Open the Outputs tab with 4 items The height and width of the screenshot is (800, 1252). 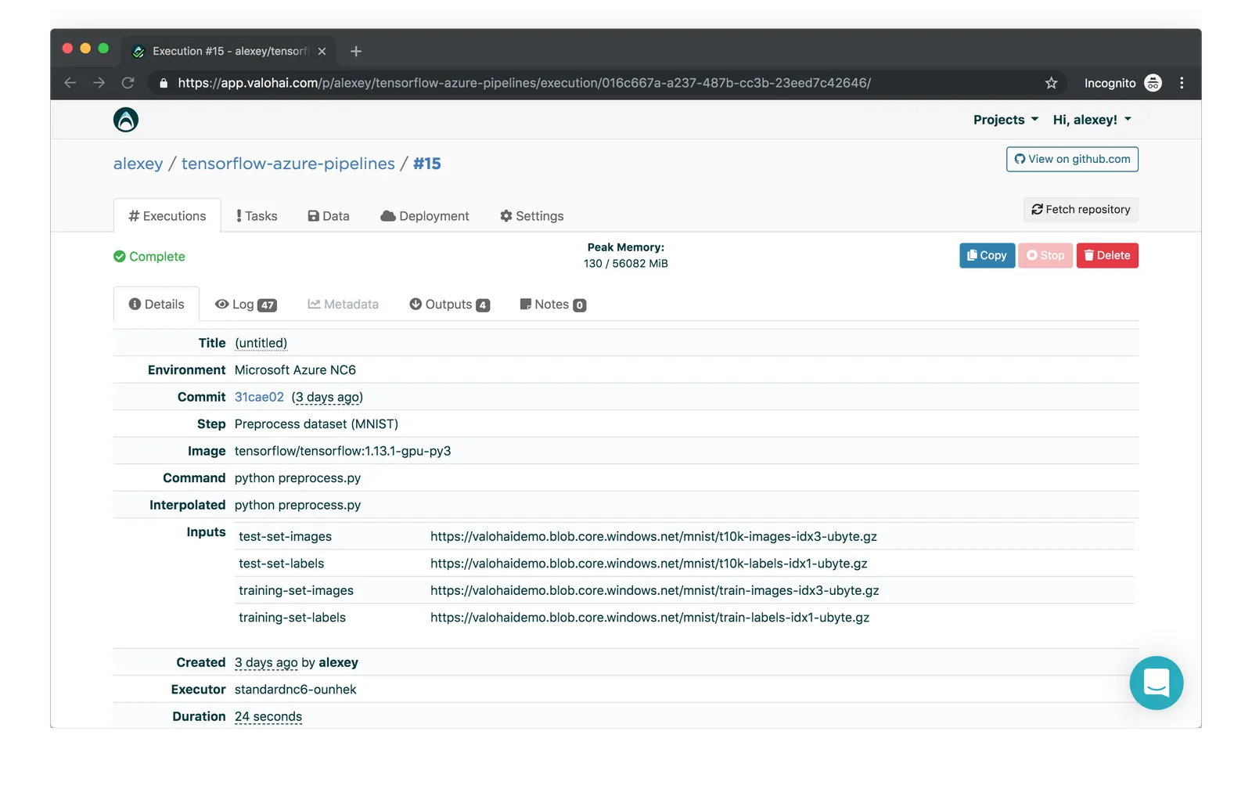pyautogui.click(x=450, y=304)
